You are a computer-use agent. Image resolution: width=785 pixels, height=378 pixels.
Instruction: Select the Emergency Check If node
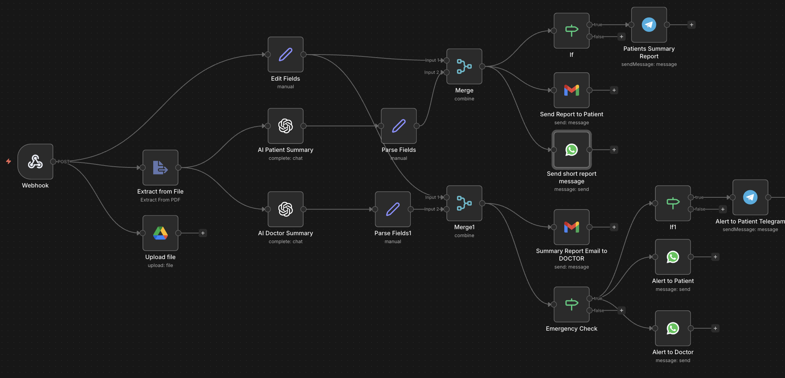pyautogui.click(x=571, y=305)
